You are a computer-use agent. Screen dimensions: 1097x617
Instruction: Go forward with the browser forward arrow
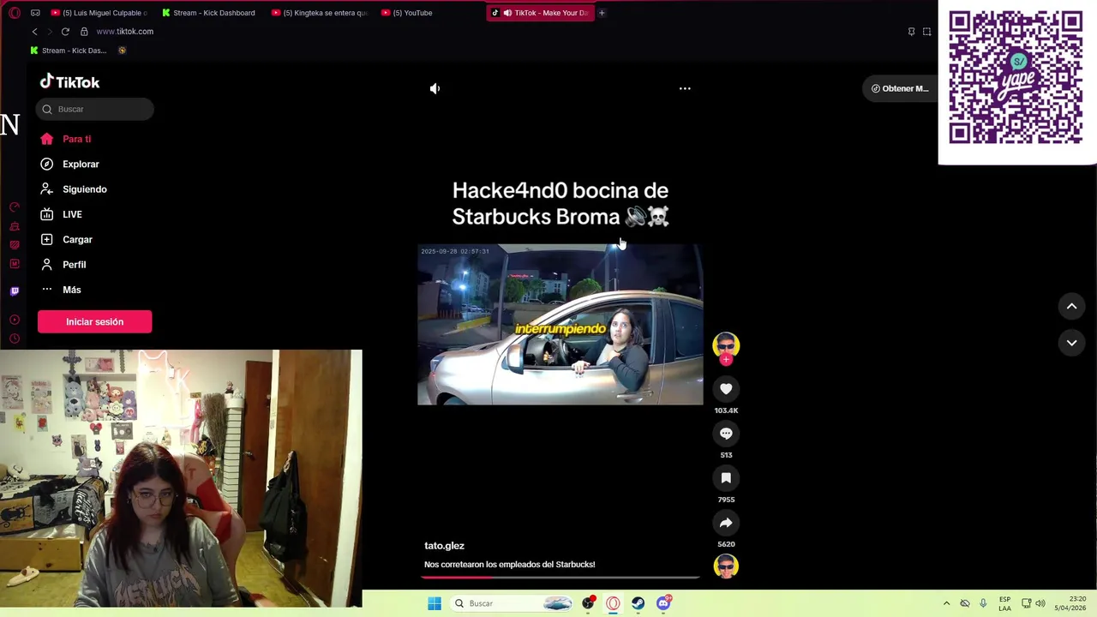(x=49, y=32)
